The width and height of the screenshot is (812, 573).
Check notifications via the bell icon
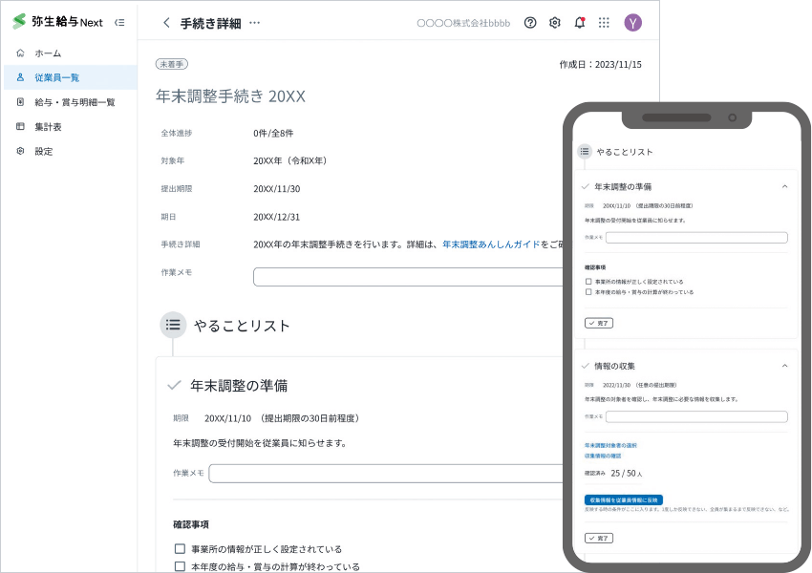pyautogui.click(x=579, y=23)
